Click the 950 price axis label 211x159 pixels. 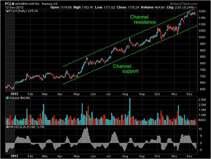click(203, 44)
